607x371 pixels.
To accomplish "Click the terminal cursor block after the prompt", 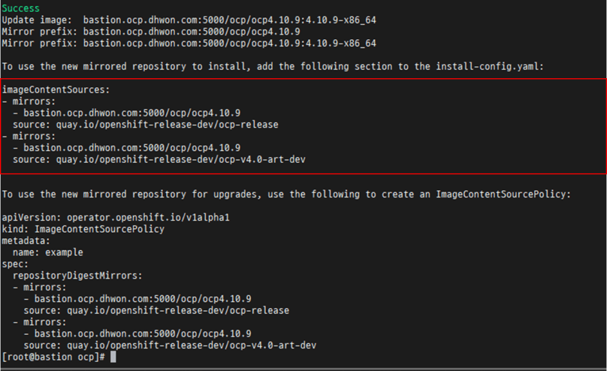I will (113, 357).
